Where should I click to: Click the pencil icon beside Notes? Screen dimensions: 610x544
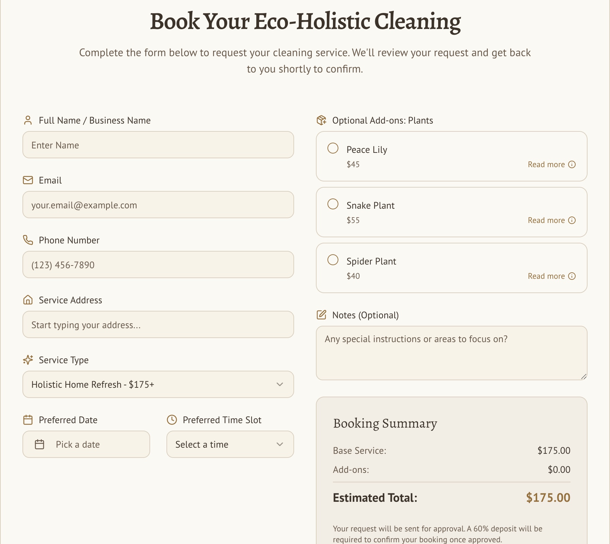point(321,315)
